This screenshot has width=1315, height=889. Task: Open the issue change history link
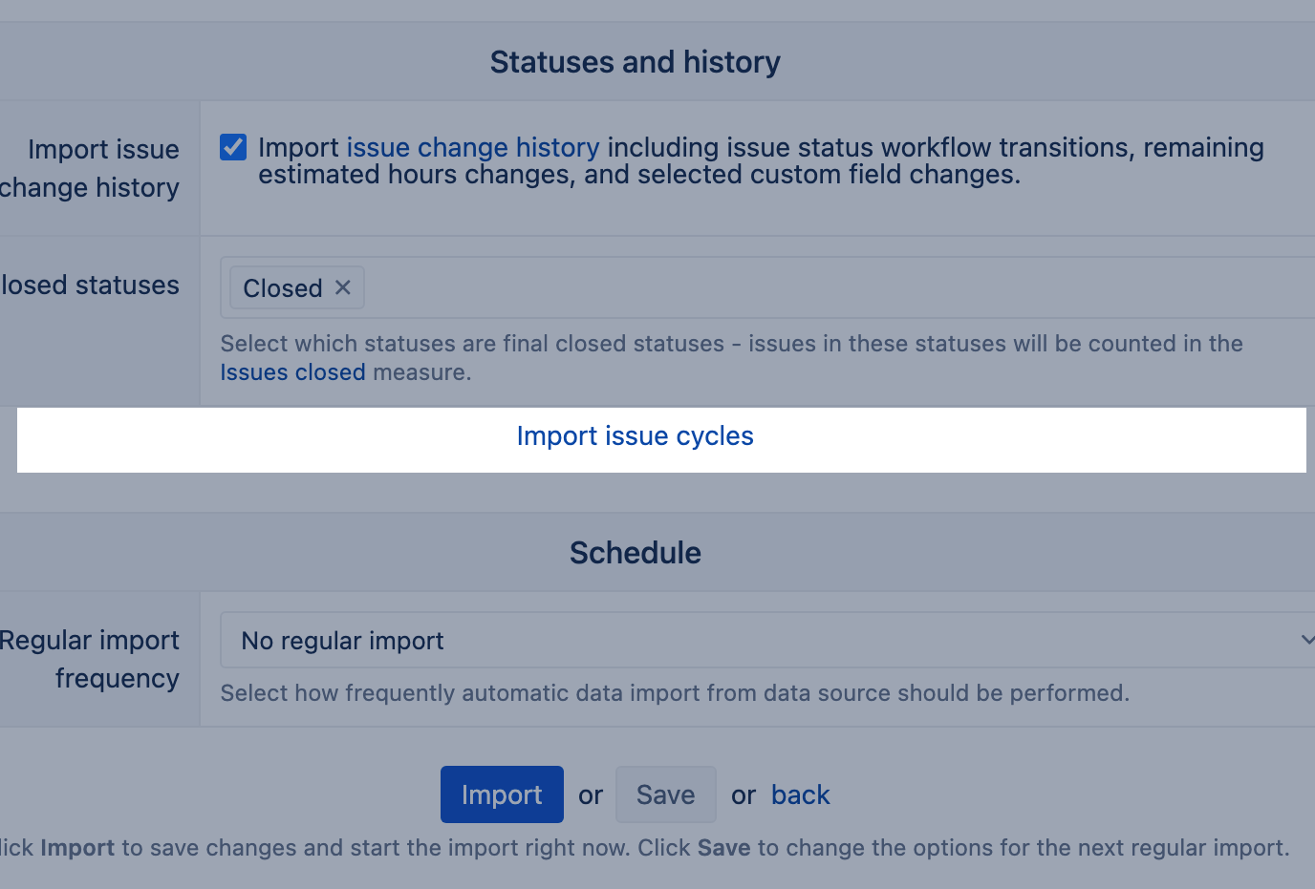coord(472,147)
